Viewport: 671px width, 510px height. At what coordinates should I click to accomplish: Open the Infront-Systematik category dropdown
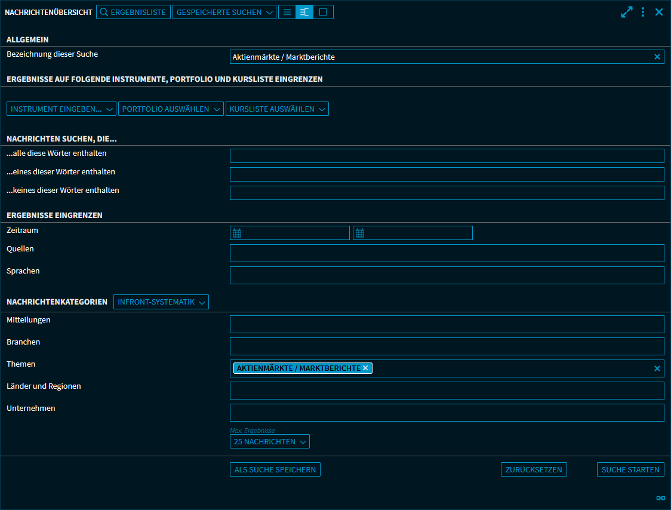[161, 302]
